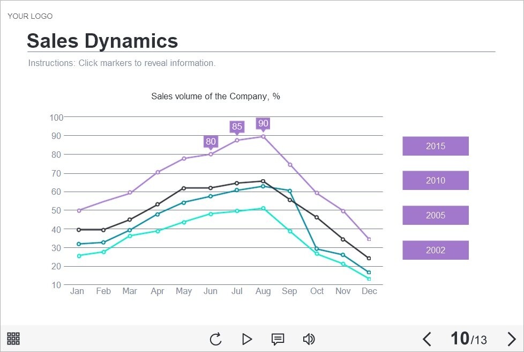The height and width of the screenshot is (352, 524).
Task: Click the June callout showing 80
Action: click(x=210, y=141)
